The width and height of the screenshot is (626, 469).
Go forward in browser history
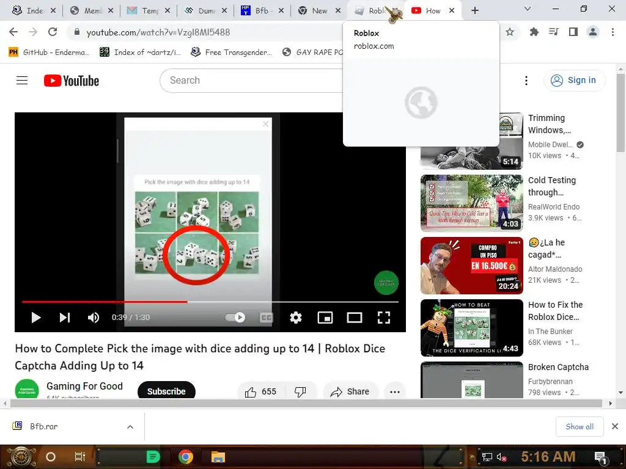pos(33,32)
